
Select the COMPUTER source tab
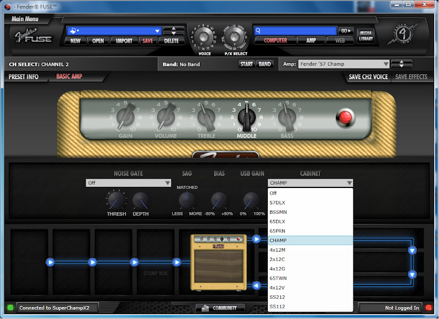(x=275, y=41)
